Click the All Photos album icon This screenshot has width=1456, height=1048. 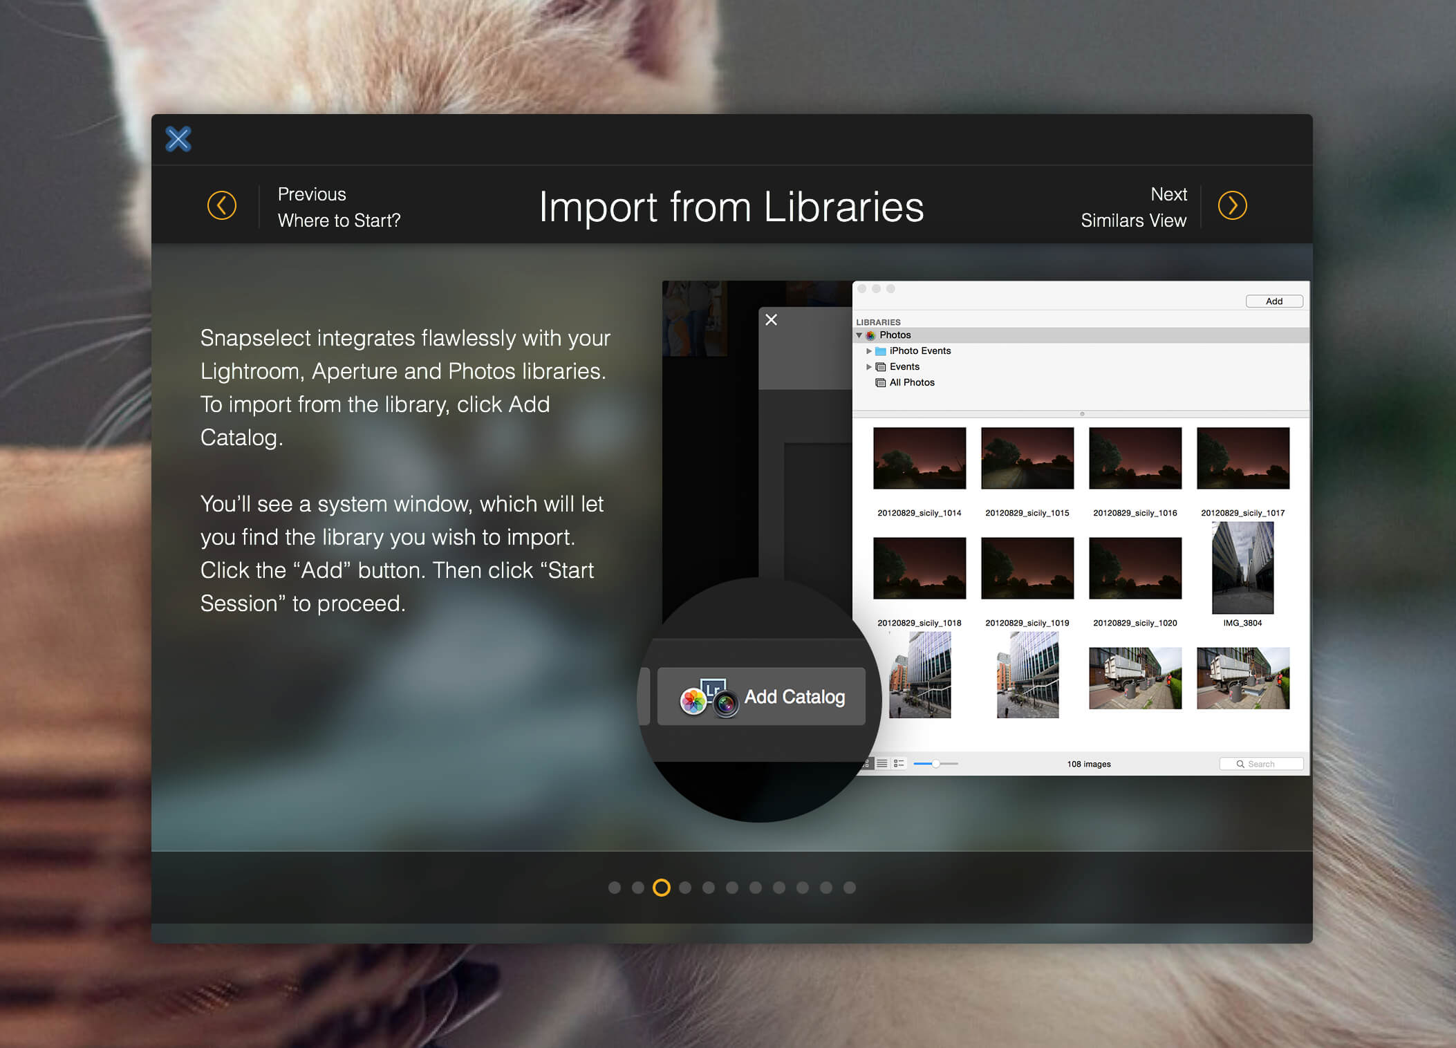click(881, 383)
